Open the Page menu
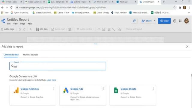Screen dimensions: 192x108 click(x=22, y=24)
